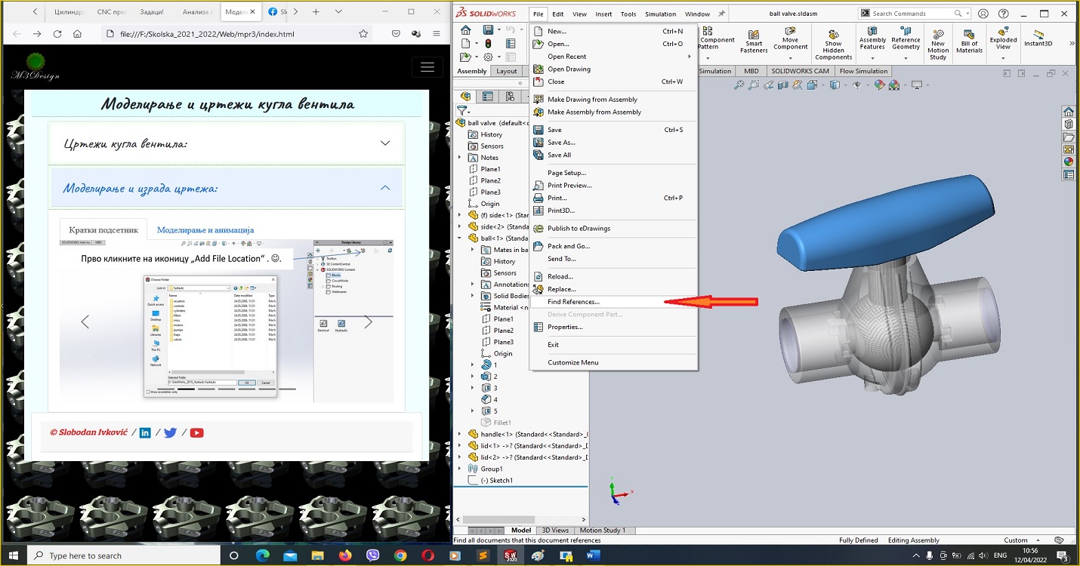Click previous slide arrow in web carousel
Viewport: 1080px width, 566px height.
pyautogui.click(x=85, y=322)
